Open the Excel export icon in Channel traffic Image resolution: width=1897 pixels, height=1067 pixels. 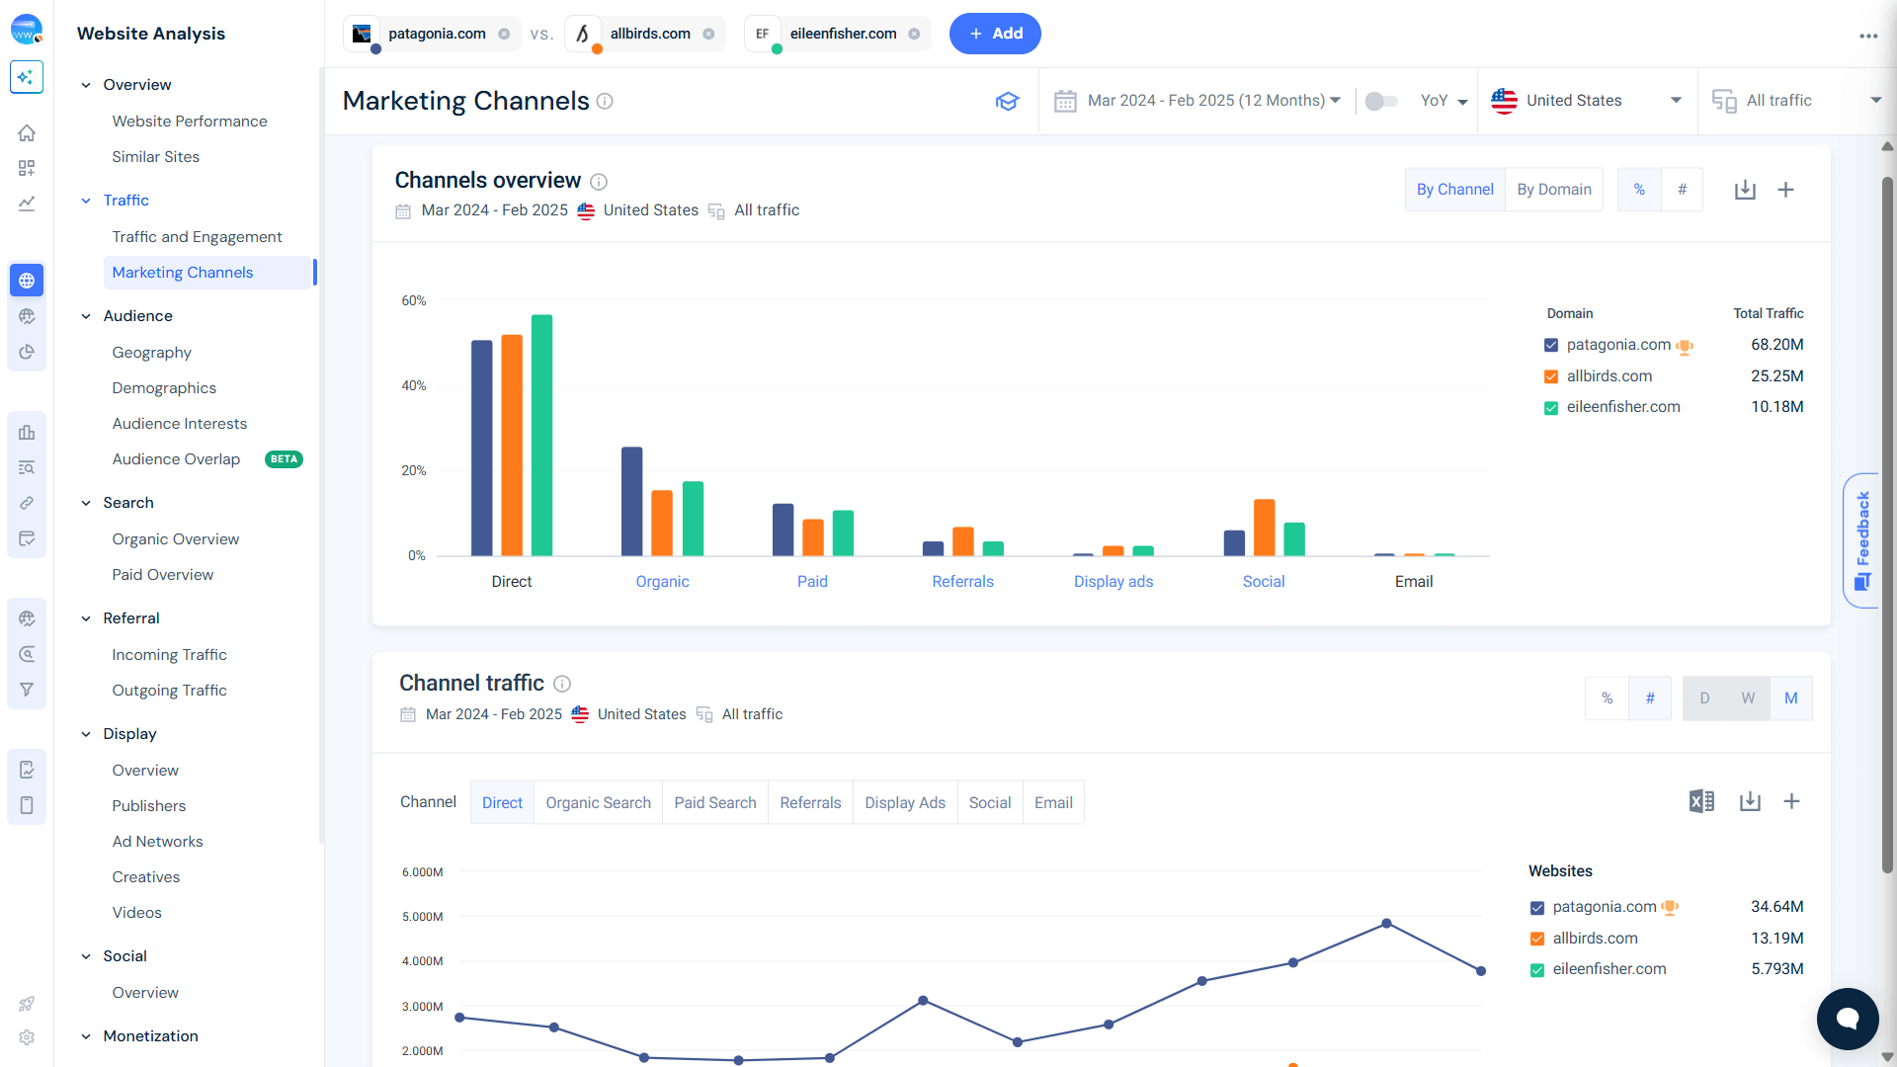click(1700, 801)
